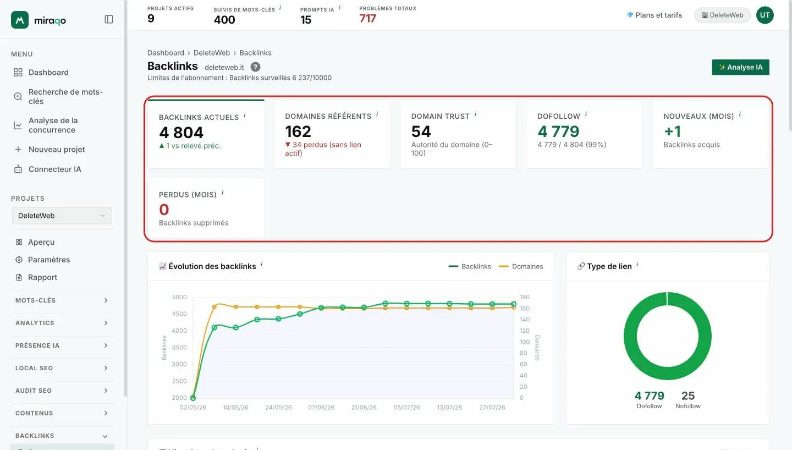Expand the MOTS-CLÉS sidebar section

[62, 300]
